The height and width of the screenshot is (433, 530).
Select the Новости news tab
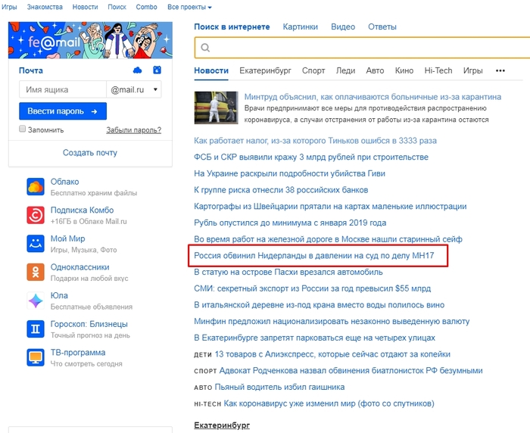[x=211, y=70]
